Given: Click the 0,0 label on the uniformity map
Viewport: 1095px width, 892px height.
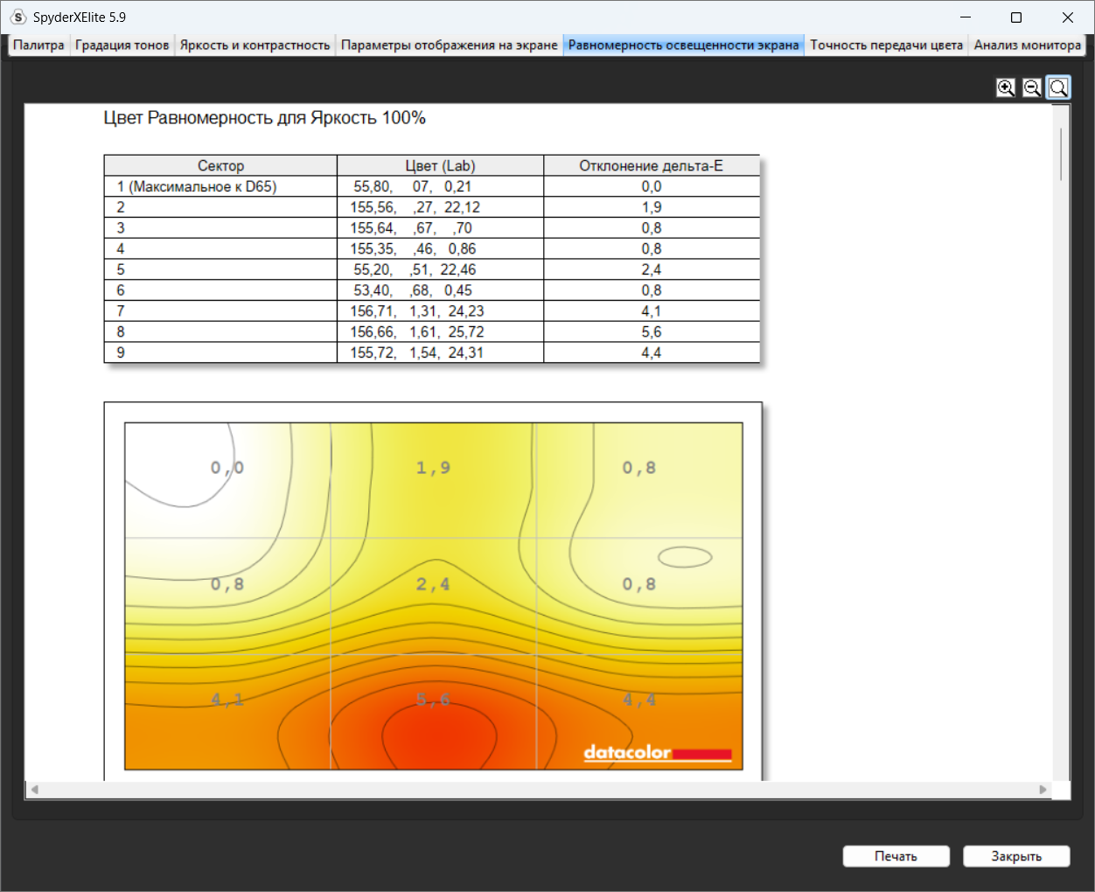Looking at the screenshot, I should (227, 468).
